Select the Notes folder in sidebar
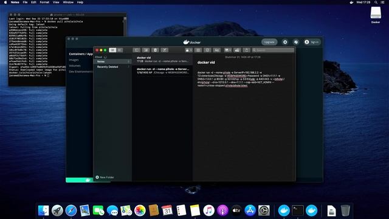 tap(112, 61)
